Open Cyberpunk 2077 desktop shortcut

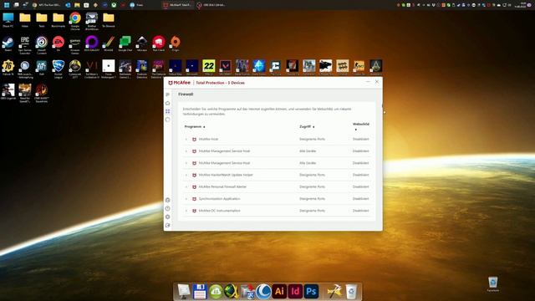75,69
